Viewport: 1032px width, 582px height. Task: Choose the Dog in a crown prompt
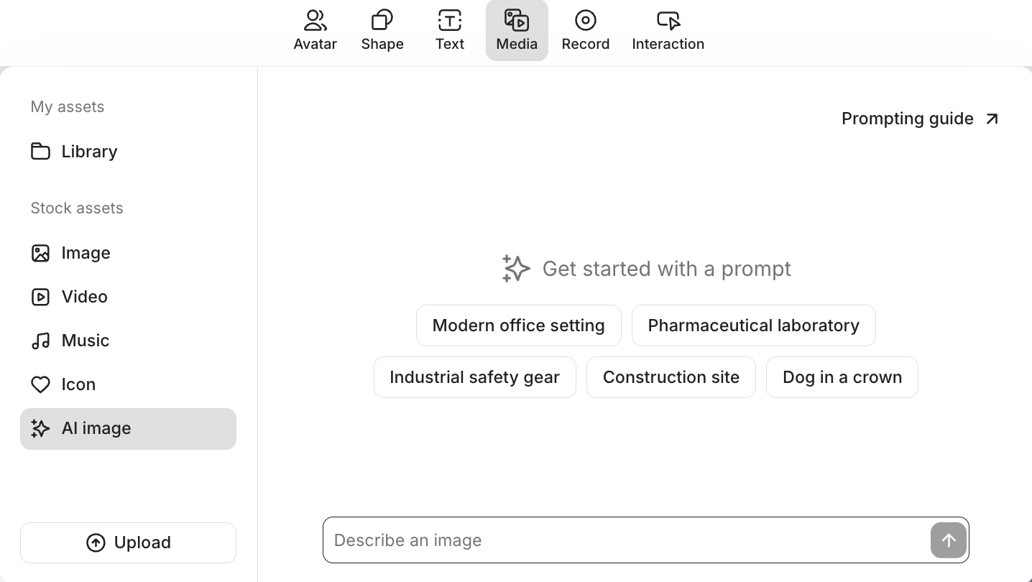(842, 377)
